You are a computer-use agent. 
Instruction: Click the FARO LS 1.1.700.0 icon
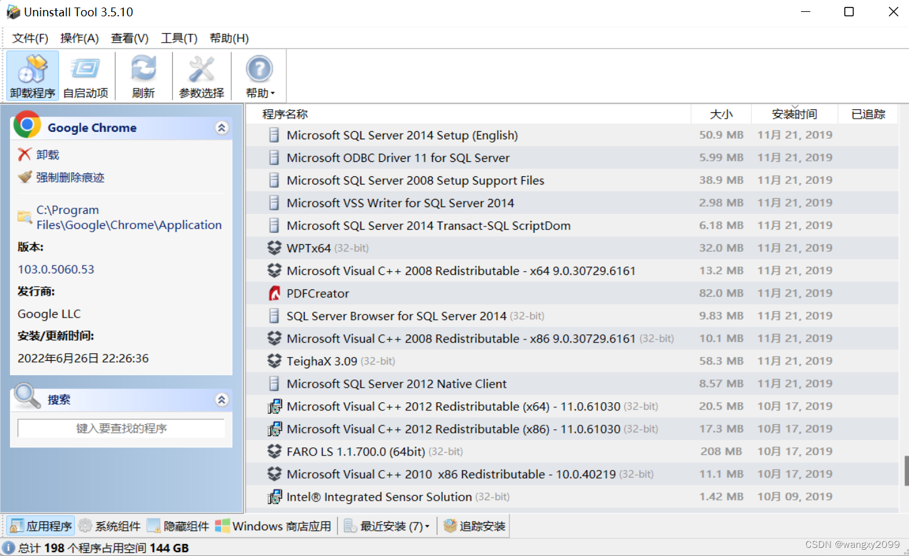[x=274, y=451]
